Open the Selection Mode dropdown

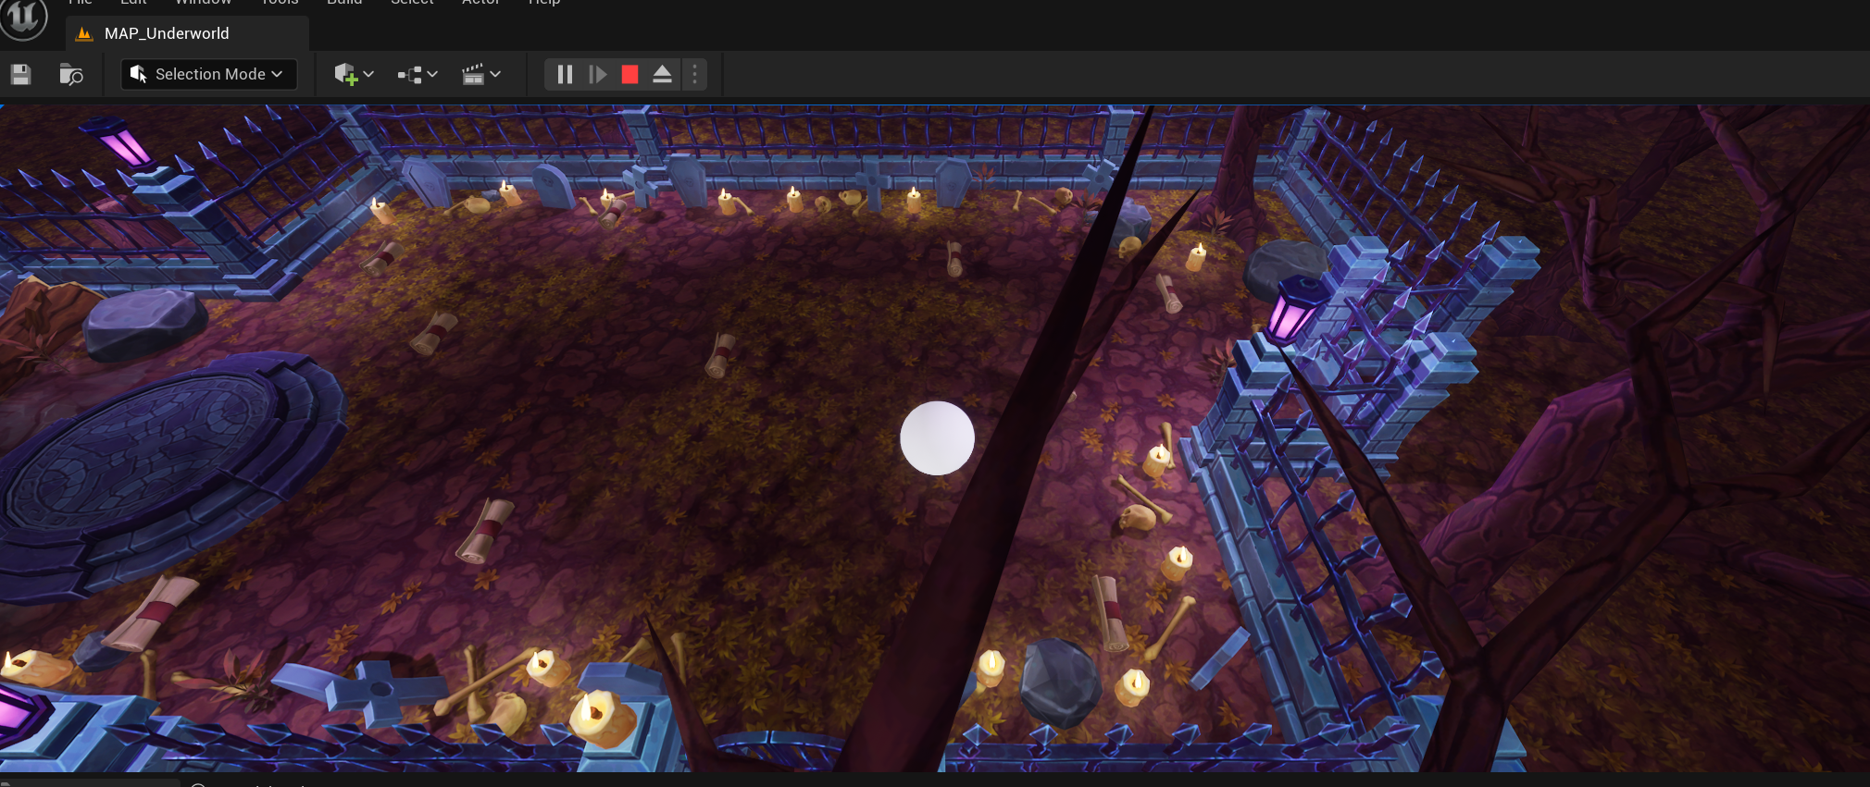[208, 74]
